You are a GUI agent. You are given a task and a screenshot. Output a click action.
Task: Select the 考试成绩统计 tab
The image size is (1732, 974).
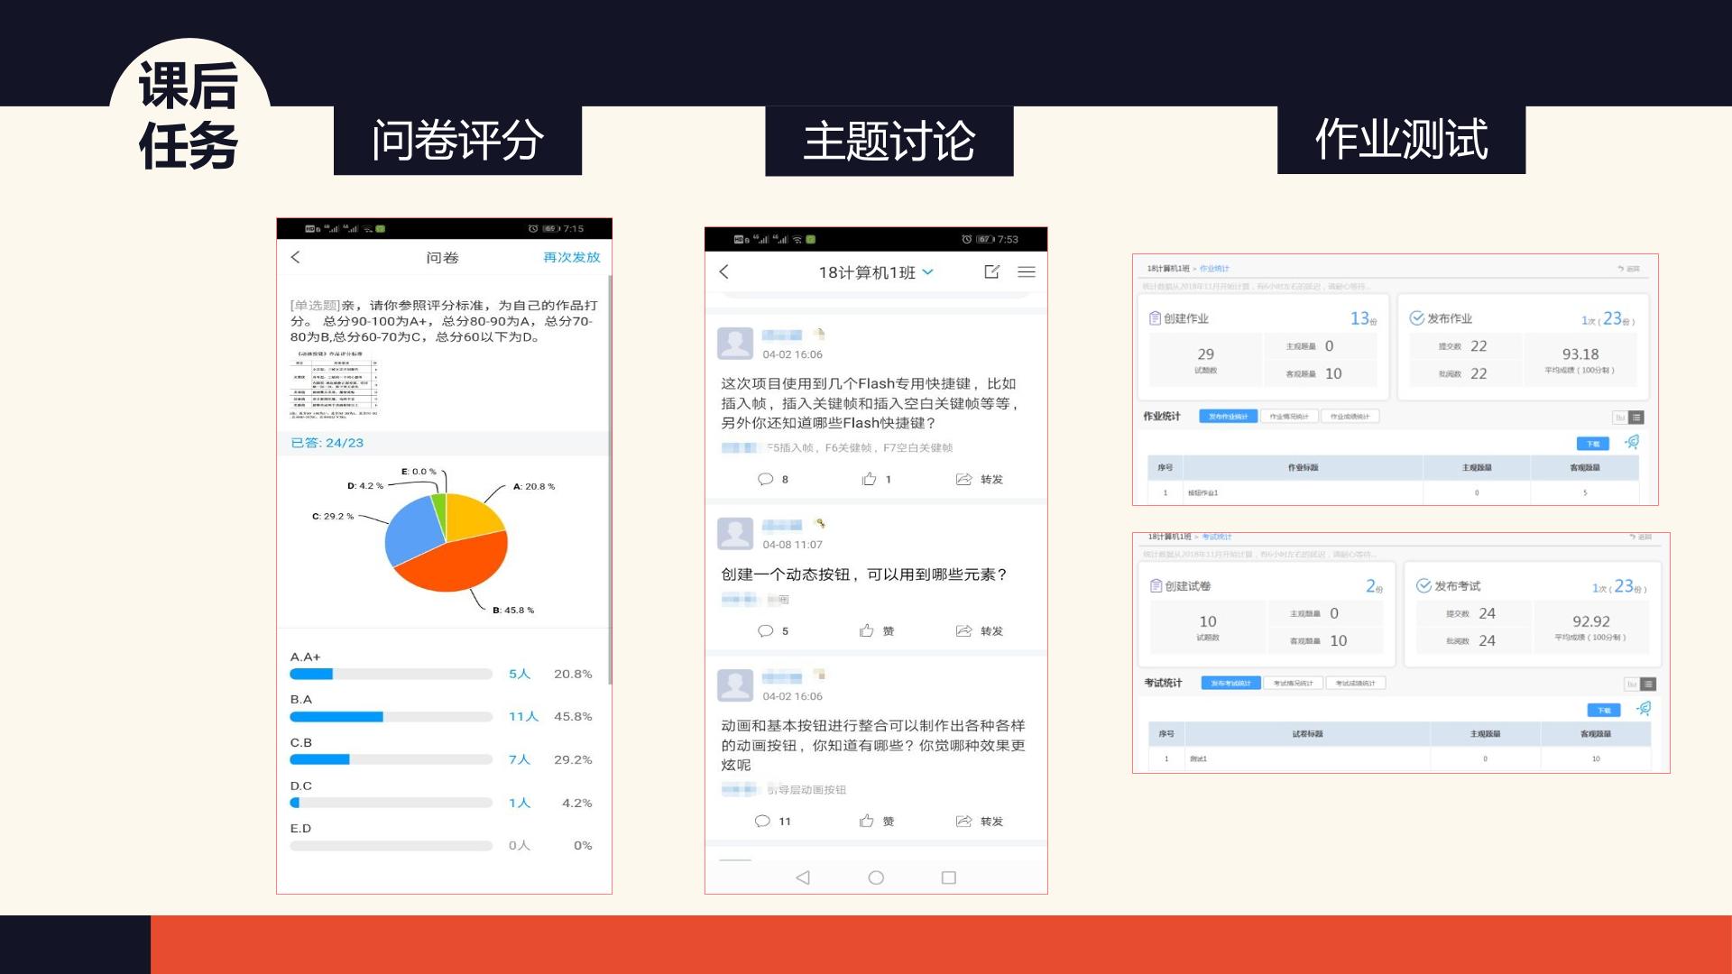pyautogui.click(x=1355, y=684)
